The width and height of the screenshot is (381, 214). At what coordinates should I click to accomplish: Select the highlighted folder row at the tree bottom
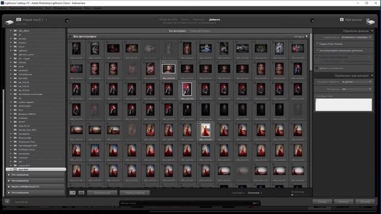(x=36, y=169)
